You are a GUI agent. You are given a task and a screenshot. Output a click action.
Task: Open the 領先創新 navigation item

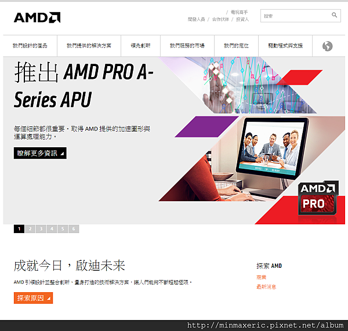point(140,46)
